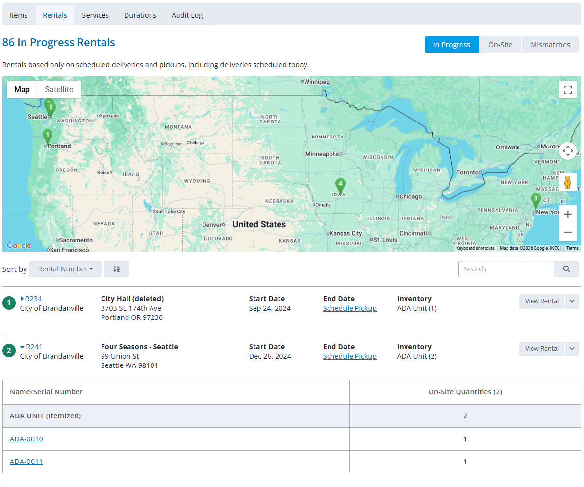Zoom out the map with minus icon

[x=568, y=232]
